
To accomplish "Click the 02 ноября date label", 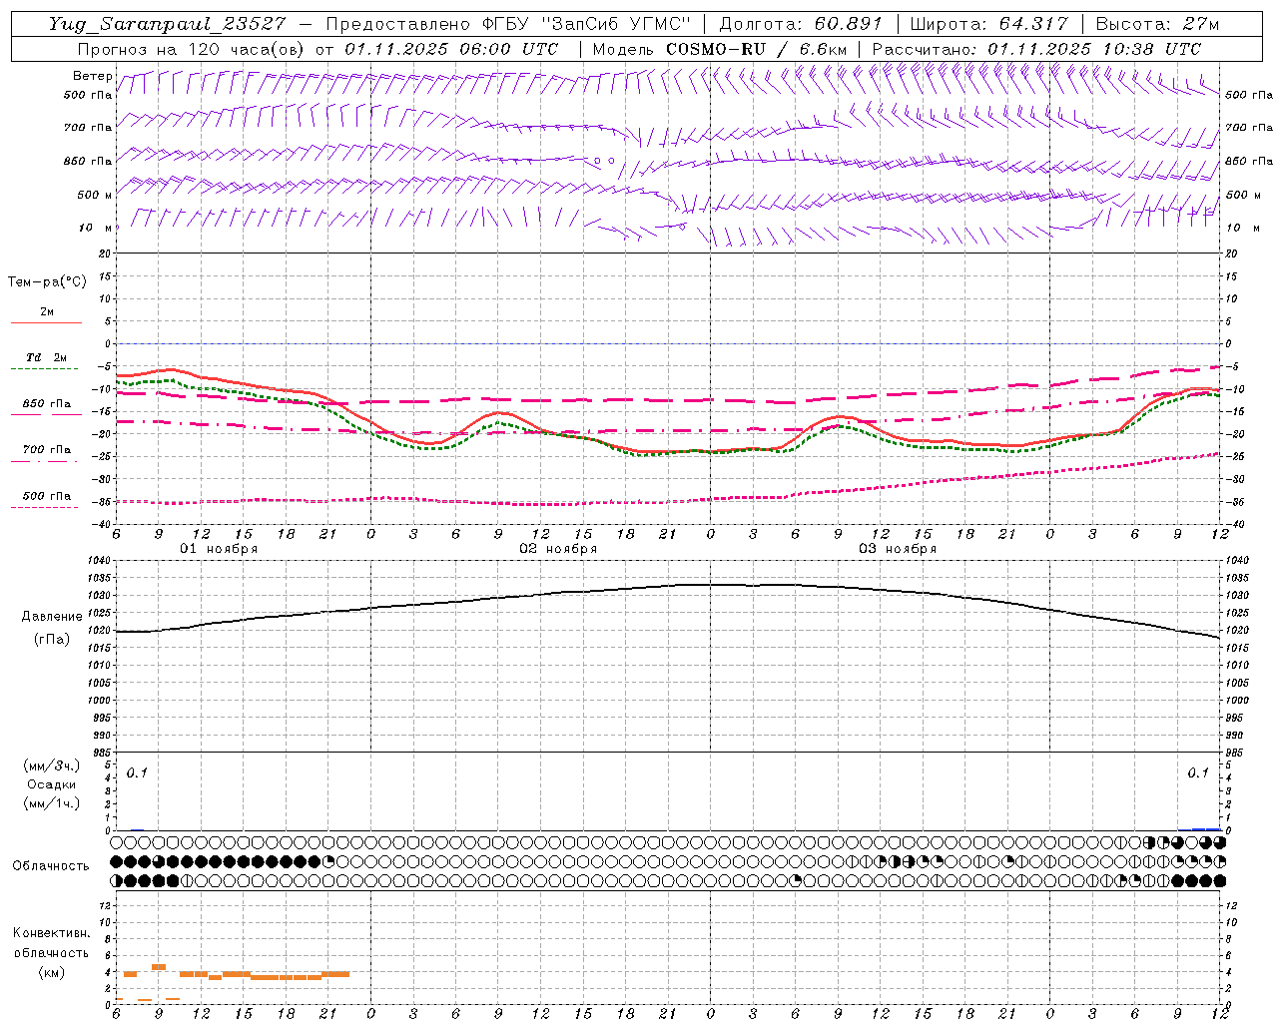I will coord(558,549).
